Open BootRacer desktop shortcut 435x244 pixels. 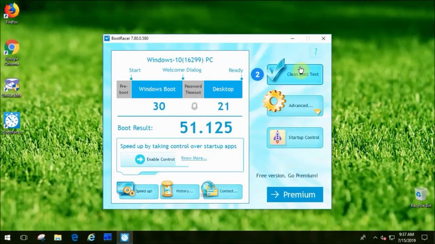click(x=12, y=123)
